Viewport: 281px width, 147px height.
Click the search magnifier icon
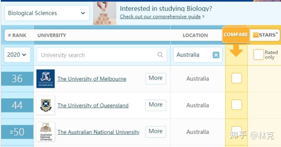[x=160, y=55]
